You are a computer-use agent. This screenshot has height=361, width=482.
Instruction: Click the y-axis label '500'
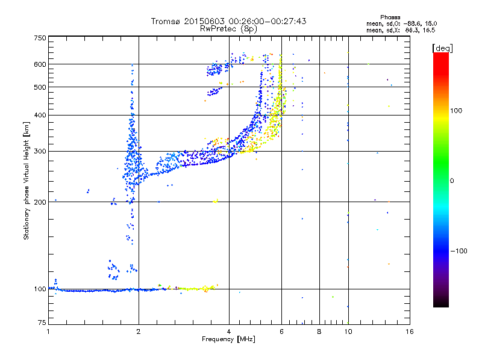[40, 87]
